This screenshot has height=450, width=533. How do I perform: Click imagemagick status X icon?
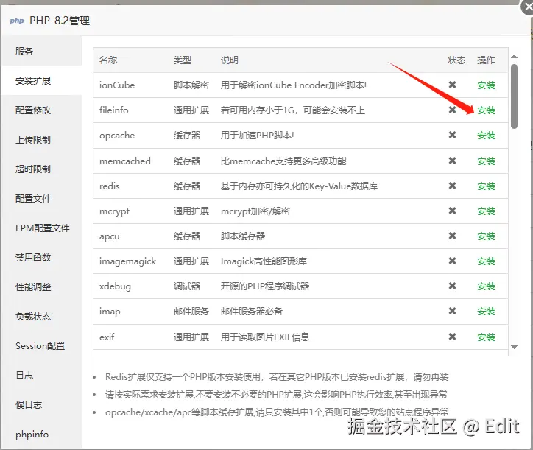[x=452, y=261]
